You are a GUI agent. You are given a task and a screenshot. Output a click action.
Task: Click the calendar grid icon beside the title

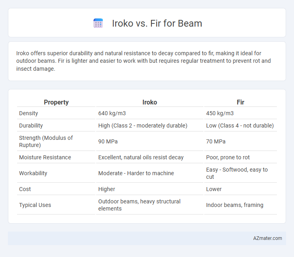point(98,23)
